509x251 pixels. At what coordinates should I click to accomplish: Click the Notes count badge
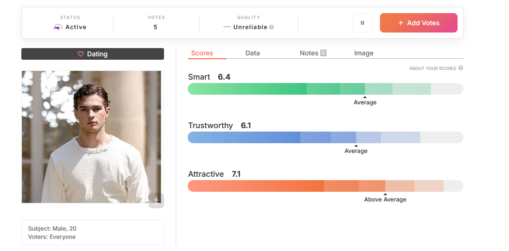[323, 53]
